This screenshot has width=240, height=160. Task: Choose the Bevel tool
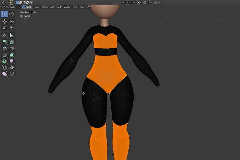(x=4, y=49)
